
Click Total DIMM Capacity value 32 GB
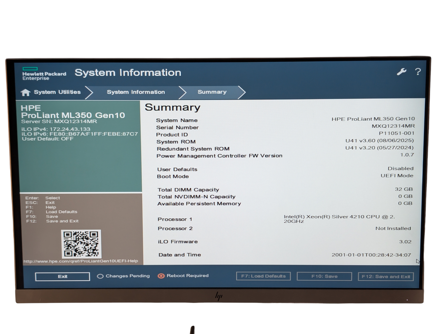tap(404, 189)
